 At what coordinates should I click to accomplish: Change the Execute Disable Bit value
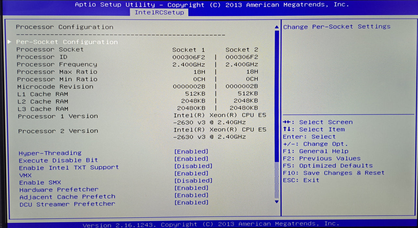pyautogui.click(x=191, y=159)
